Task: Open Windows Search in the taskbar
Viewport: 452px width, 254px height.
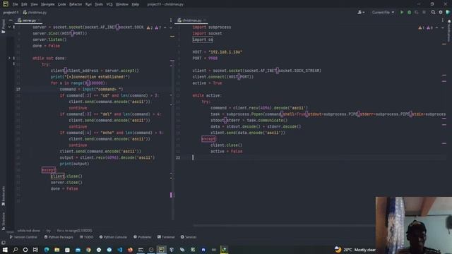Action: point(16,250)
